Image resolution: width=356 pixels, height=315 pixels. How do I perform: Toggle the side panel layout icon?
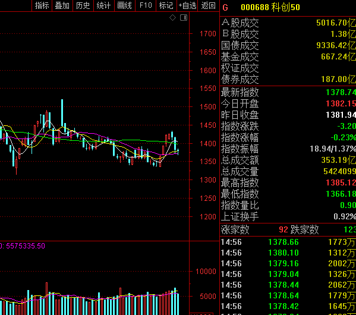tap(184, 17)
